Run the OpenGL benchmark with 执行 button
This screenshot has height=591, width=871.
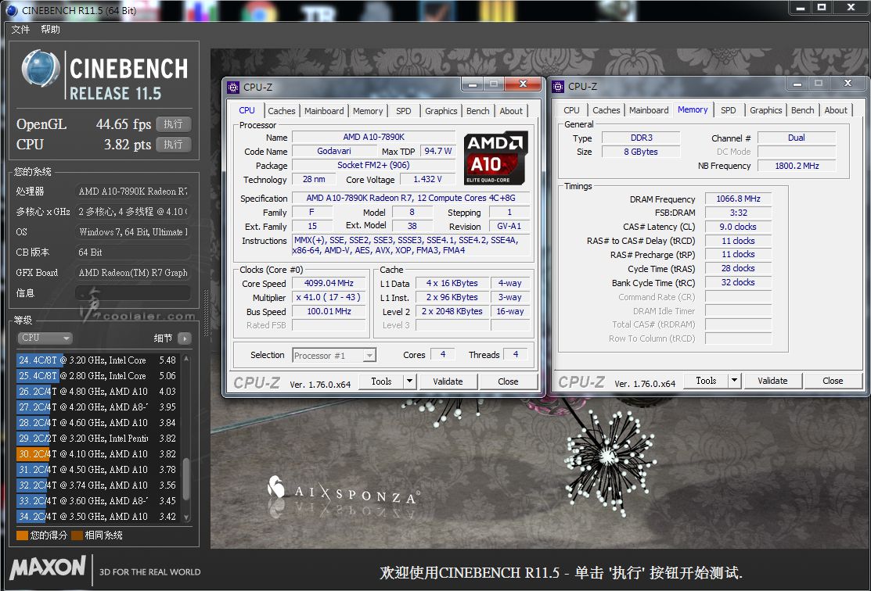(173, 124)
